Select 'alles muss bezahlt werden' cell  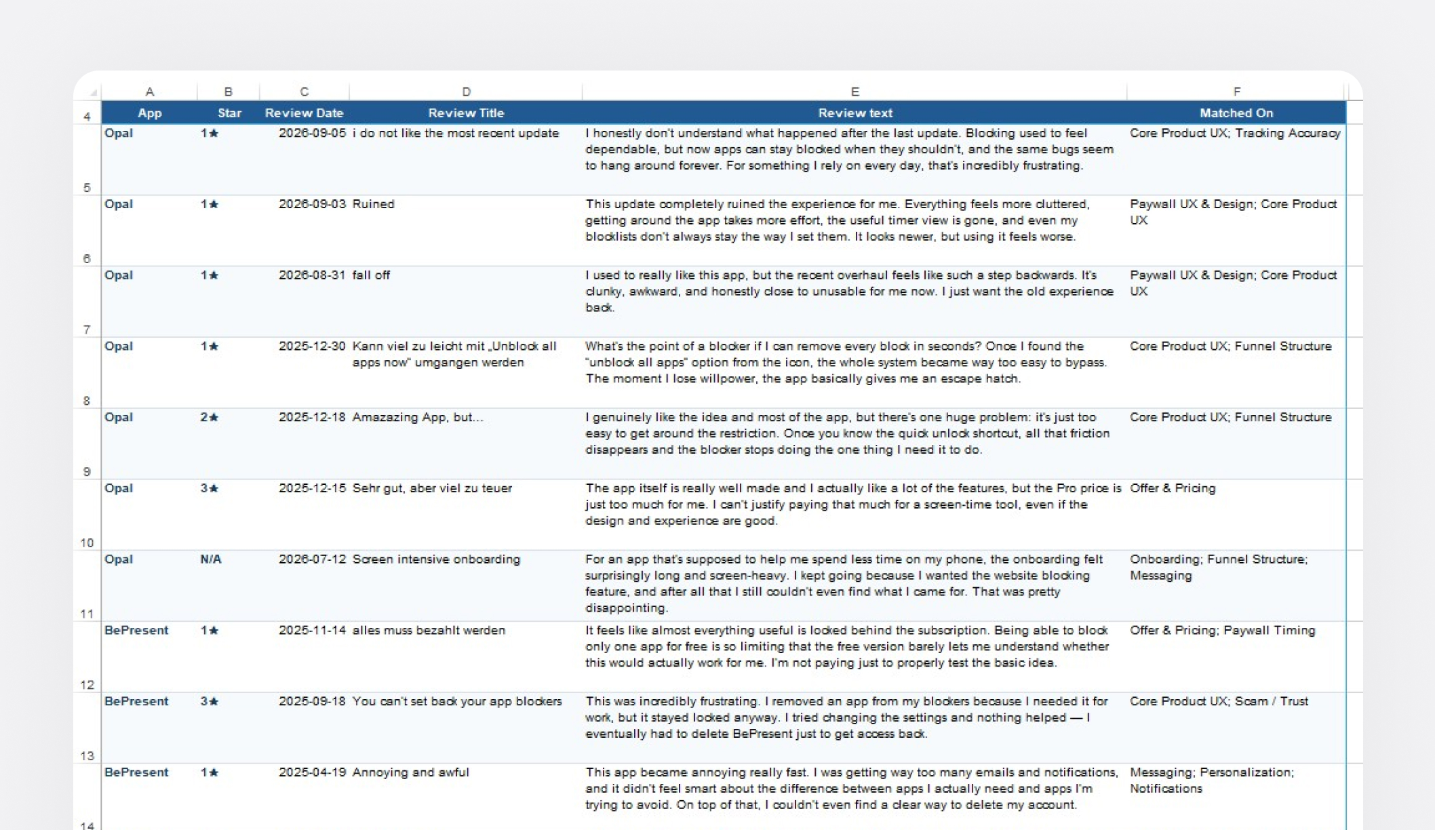[x=466, y=657]
